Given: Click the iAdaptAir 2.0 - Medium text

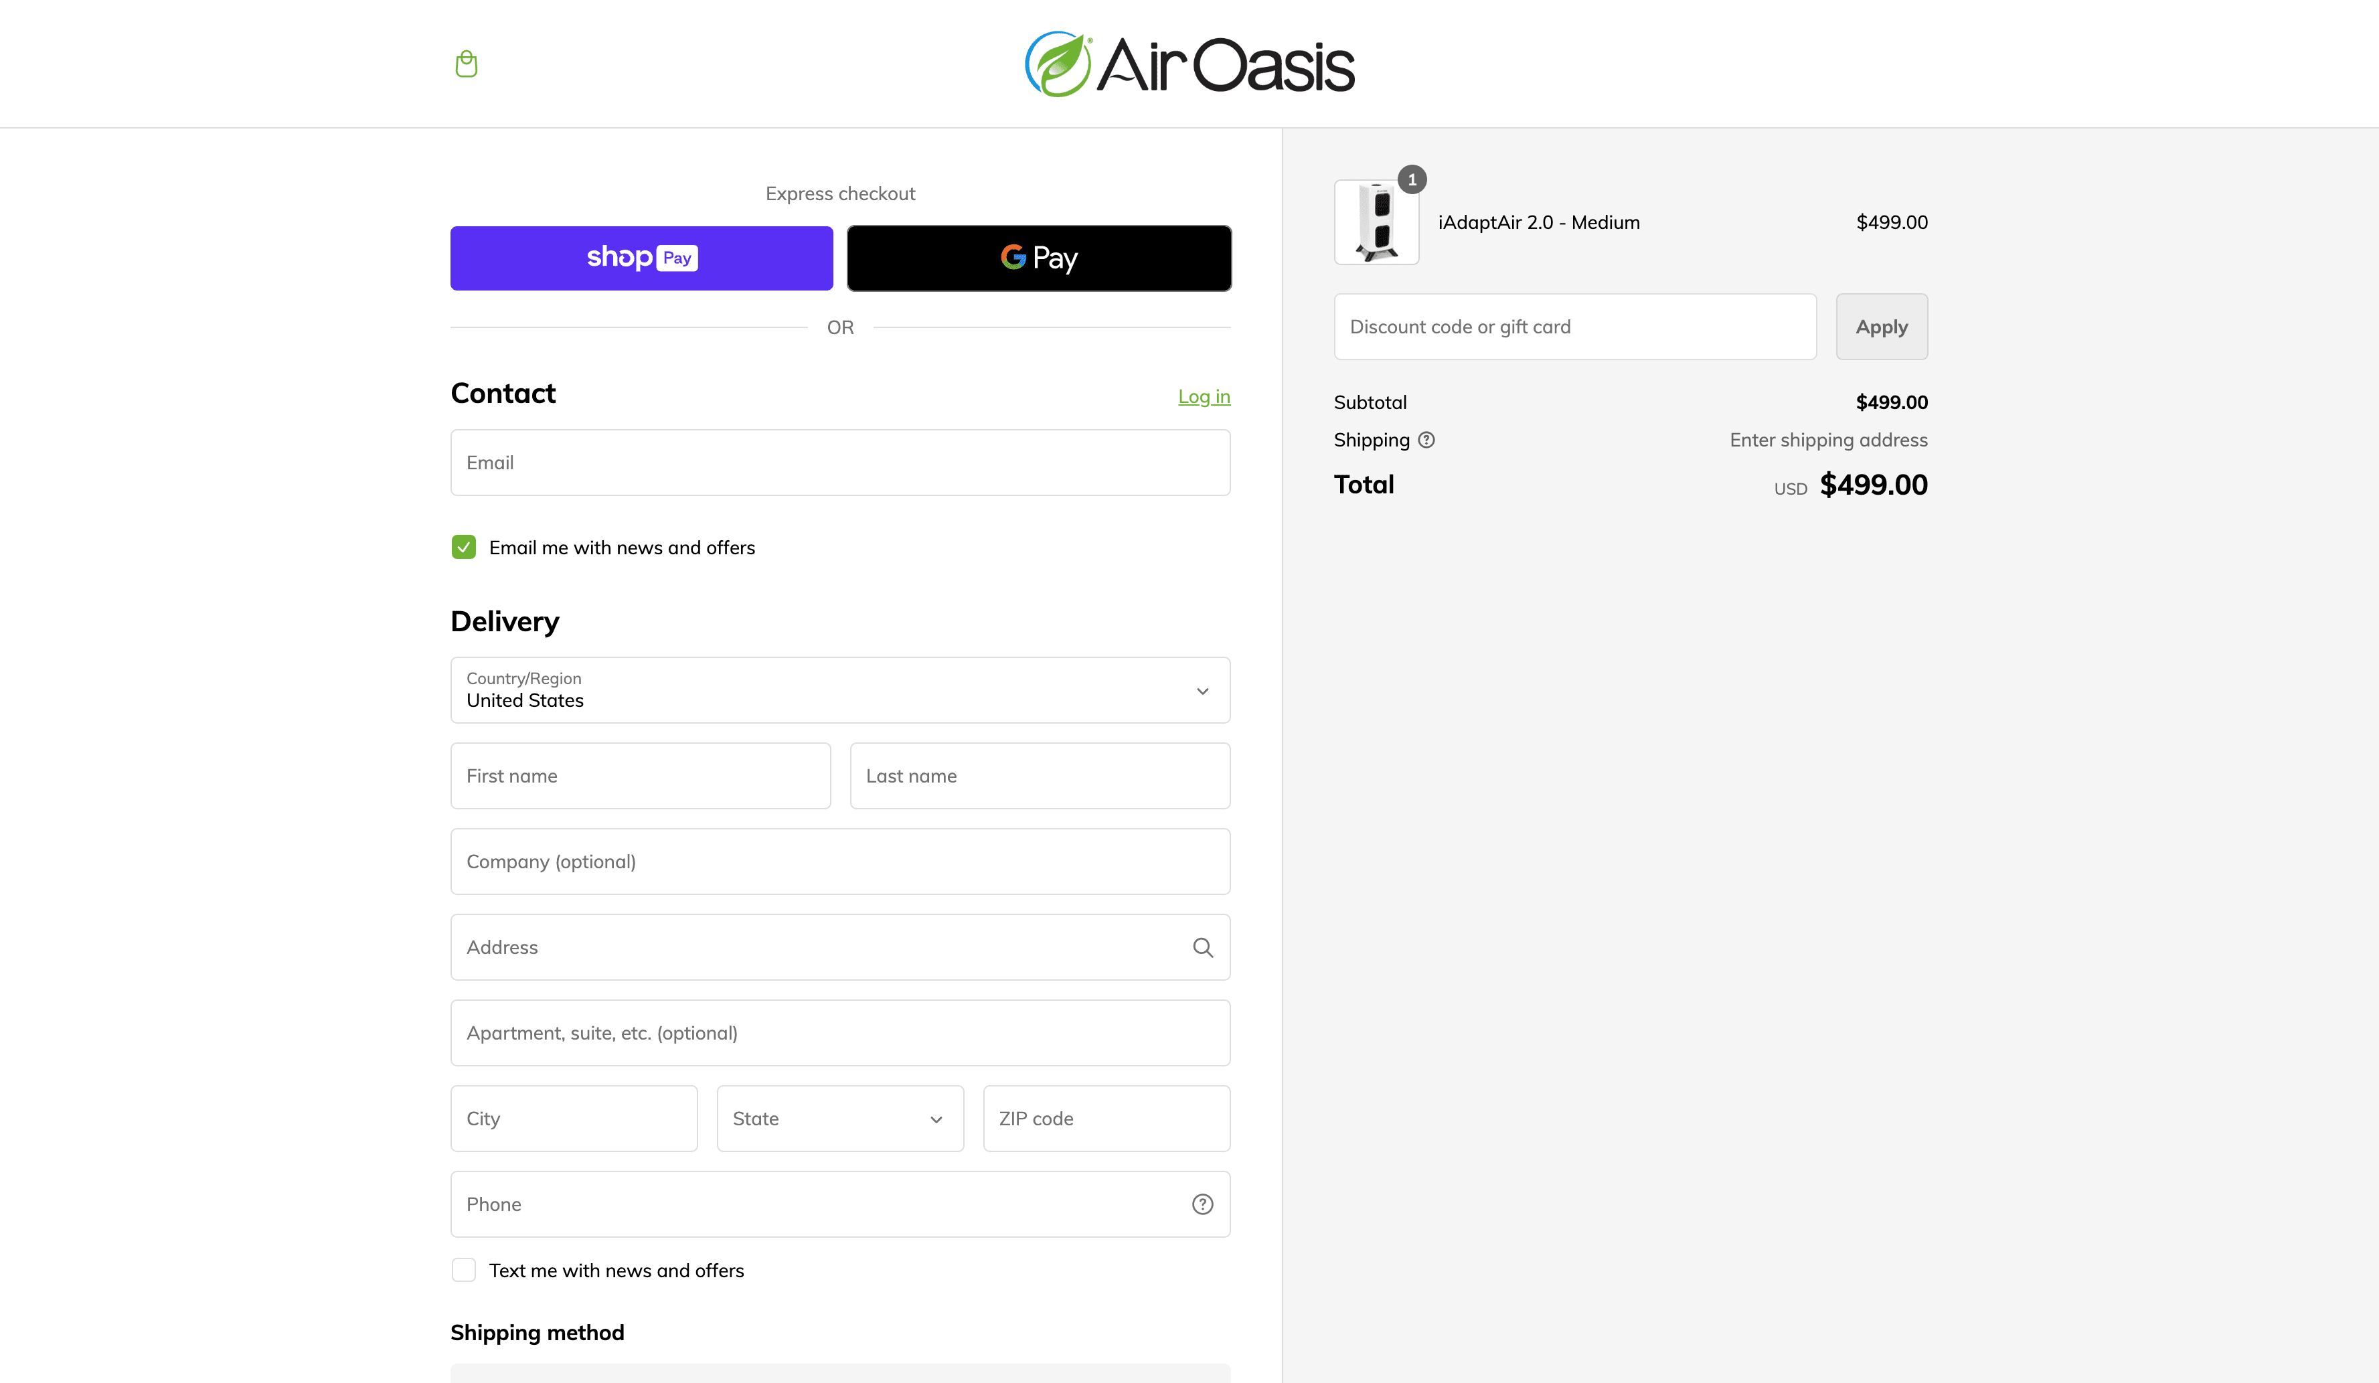Looking at the screenshot, I should click(x=1539, y=222).
